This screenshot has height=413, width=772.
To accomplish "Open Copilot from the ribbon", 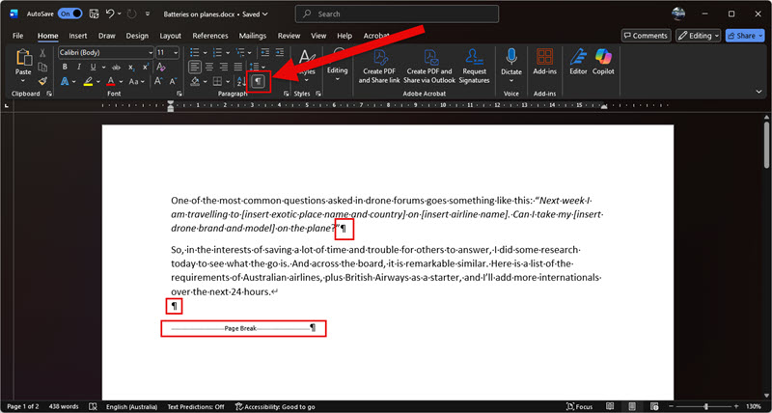I will pyautogui.click(x=603, y=62).
